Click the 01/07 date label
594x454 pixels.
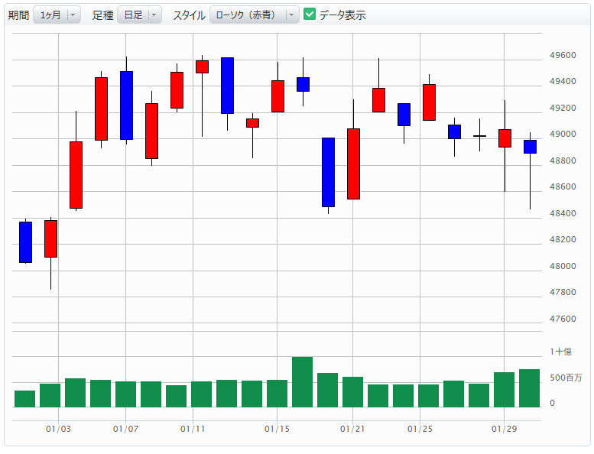125,430
